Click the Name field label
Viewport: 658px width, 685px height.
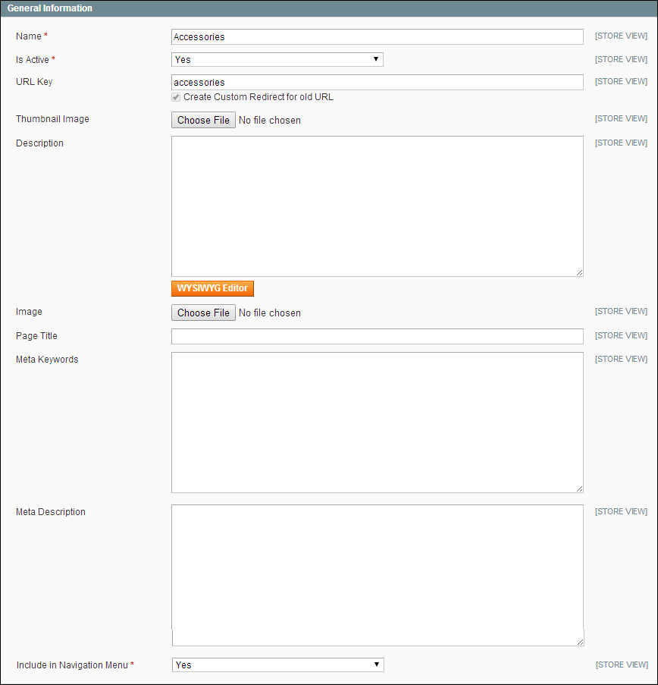(29, 36)
